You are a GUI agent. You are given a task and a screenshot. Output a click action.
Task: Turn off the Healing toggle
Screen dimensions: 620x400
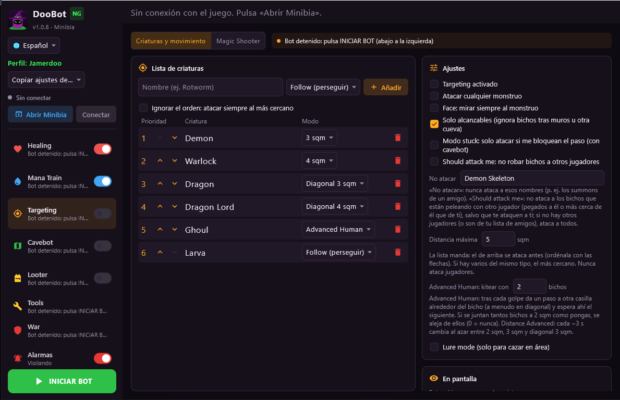[103, 149]
